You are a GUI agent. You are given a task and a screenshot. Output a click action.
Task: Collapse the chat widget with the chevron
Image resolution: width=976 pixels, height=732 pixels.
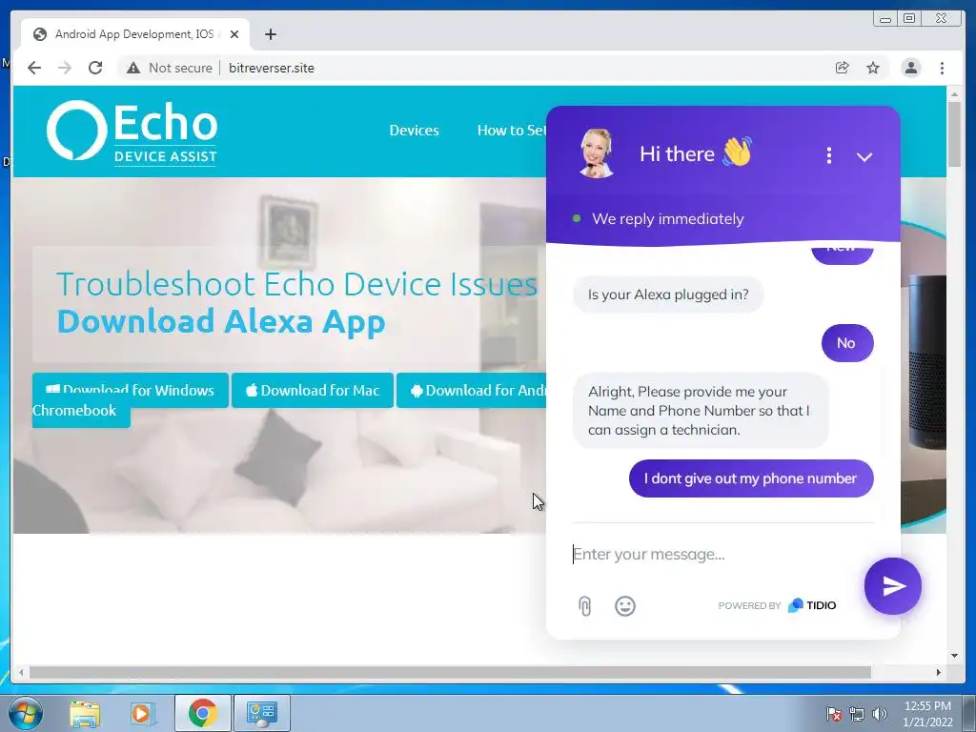(864, 157)
